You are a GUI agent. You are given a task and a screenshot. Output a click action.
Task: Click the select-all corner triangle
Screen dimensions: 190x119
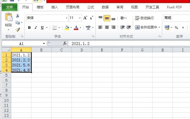(x=6, y=50)
